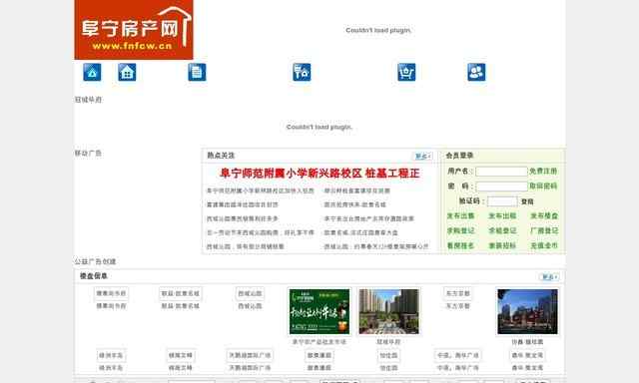Open the 求租登记 link
The width and height of the screenshot is (639, 383).
point(502,230)
